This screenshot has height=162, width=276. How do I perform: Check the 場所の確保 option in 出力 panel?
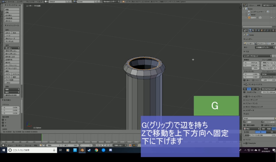[x=244, y=125]
